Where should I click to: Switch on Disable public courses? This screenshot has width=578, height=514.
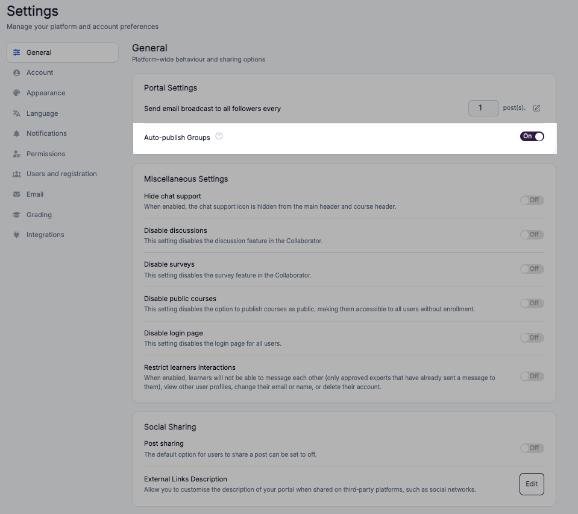point(532,303)
